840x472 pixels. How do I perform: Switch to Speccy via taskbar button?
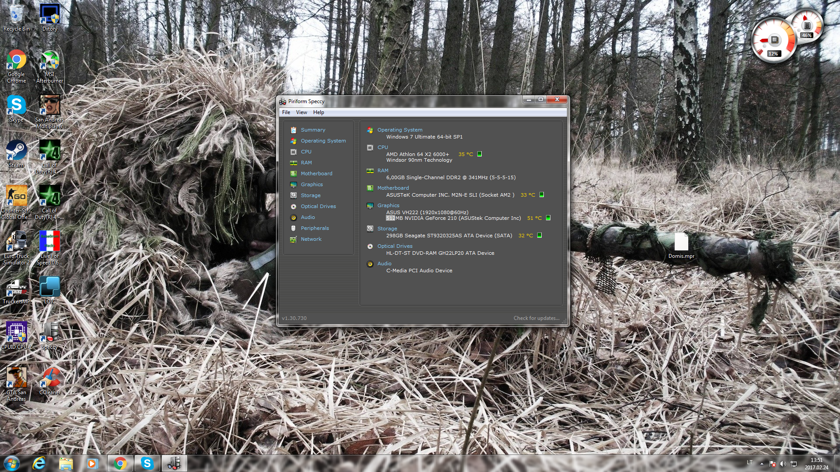click(174, 463)
